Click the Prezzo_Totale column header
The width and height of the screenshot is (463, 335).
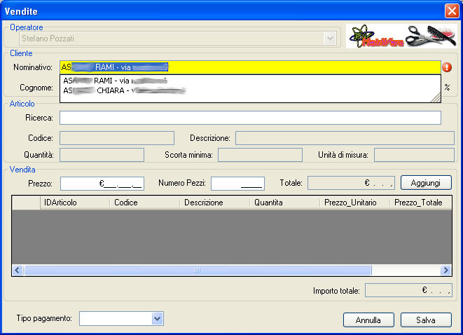click(x=421, y=203)
